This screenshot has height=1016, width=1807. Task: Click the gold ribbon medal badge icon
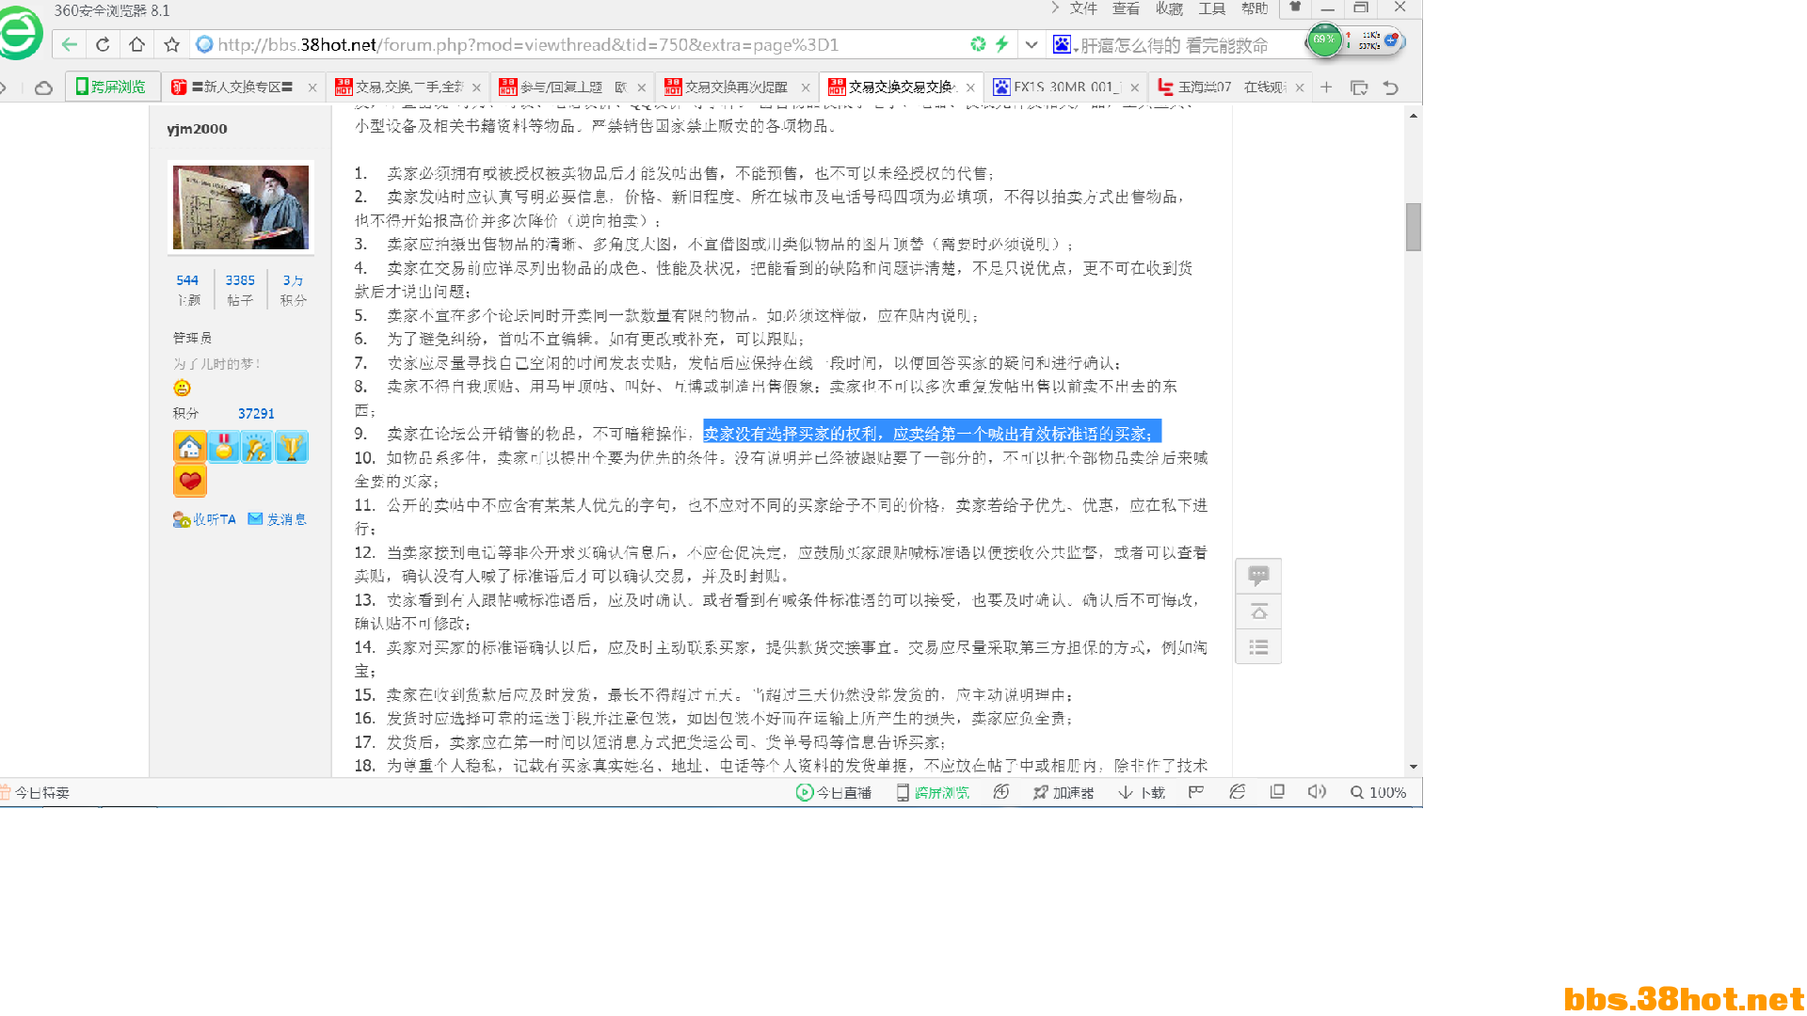[223, 447]
